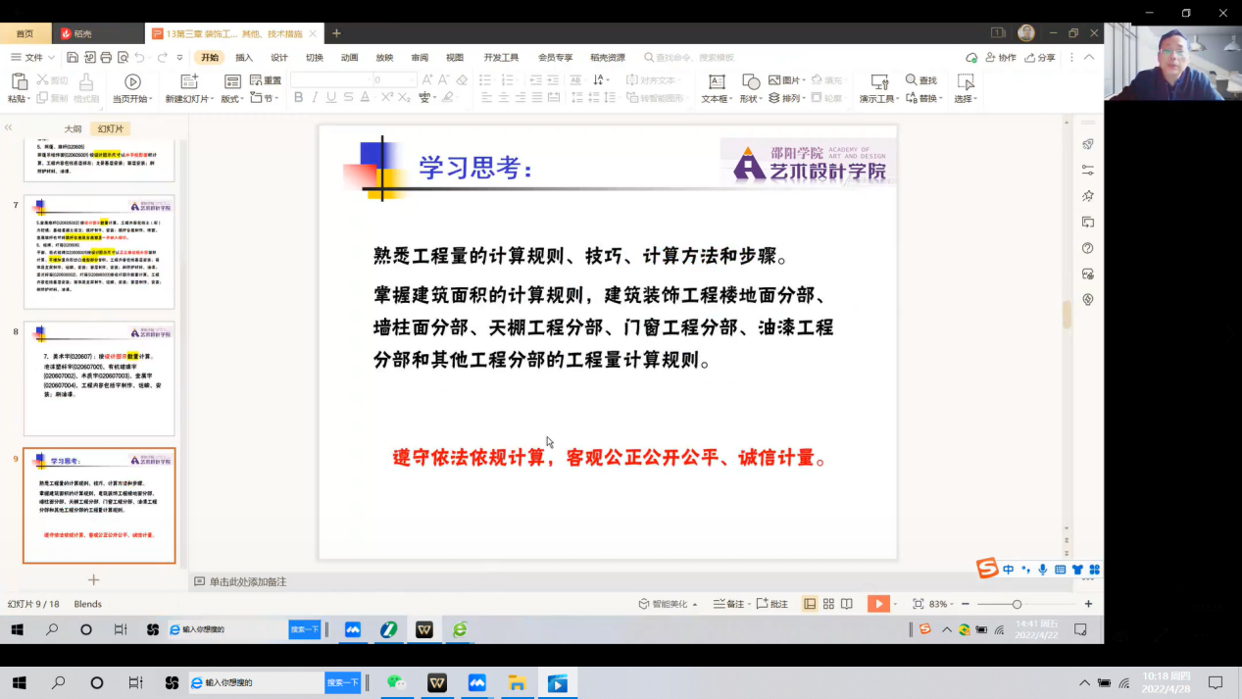The height and width of the screenshot is (699, 1242).
Task: Click the 当页开始 slideshow play icon
Action: pyautogui.click(x=132, y=82)
